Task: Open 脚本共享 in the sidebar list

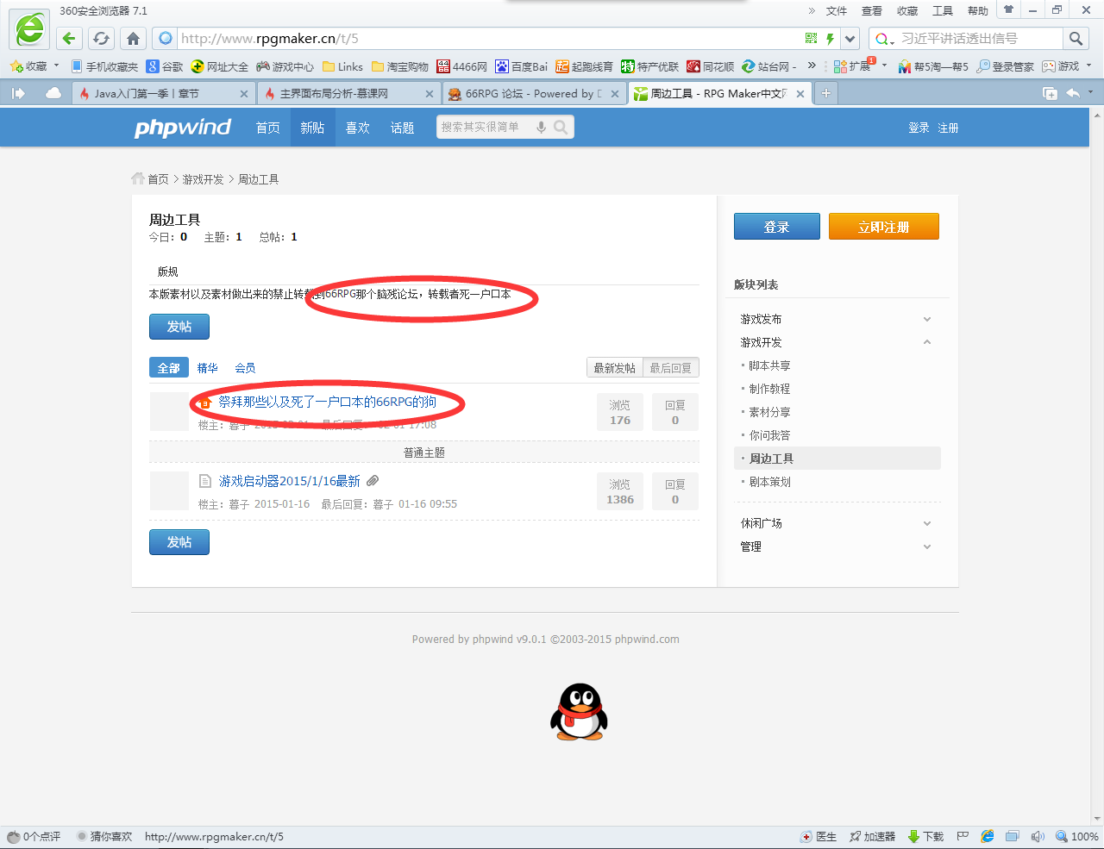Action: [769, 365]
